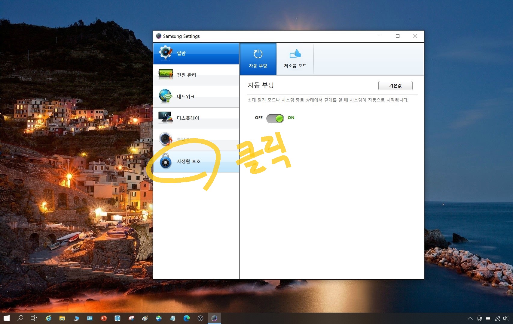The image size is (513, 324).
Task: Open the Windows Start menu
Action: 6,318
